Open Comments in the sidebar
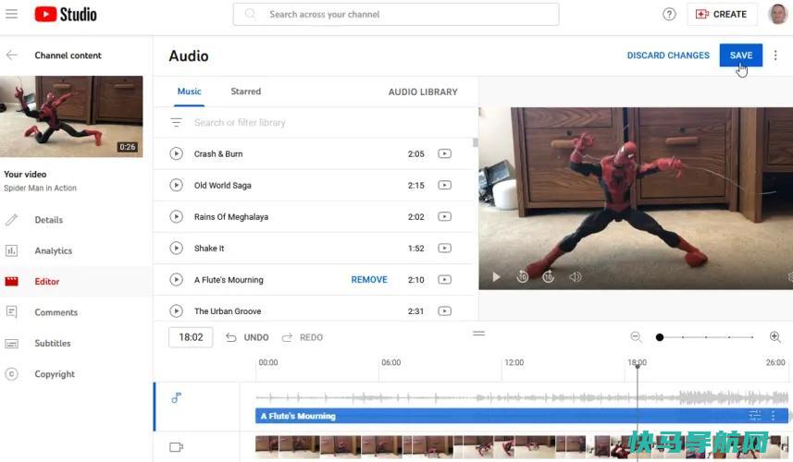793x462 pixels. 56,312
